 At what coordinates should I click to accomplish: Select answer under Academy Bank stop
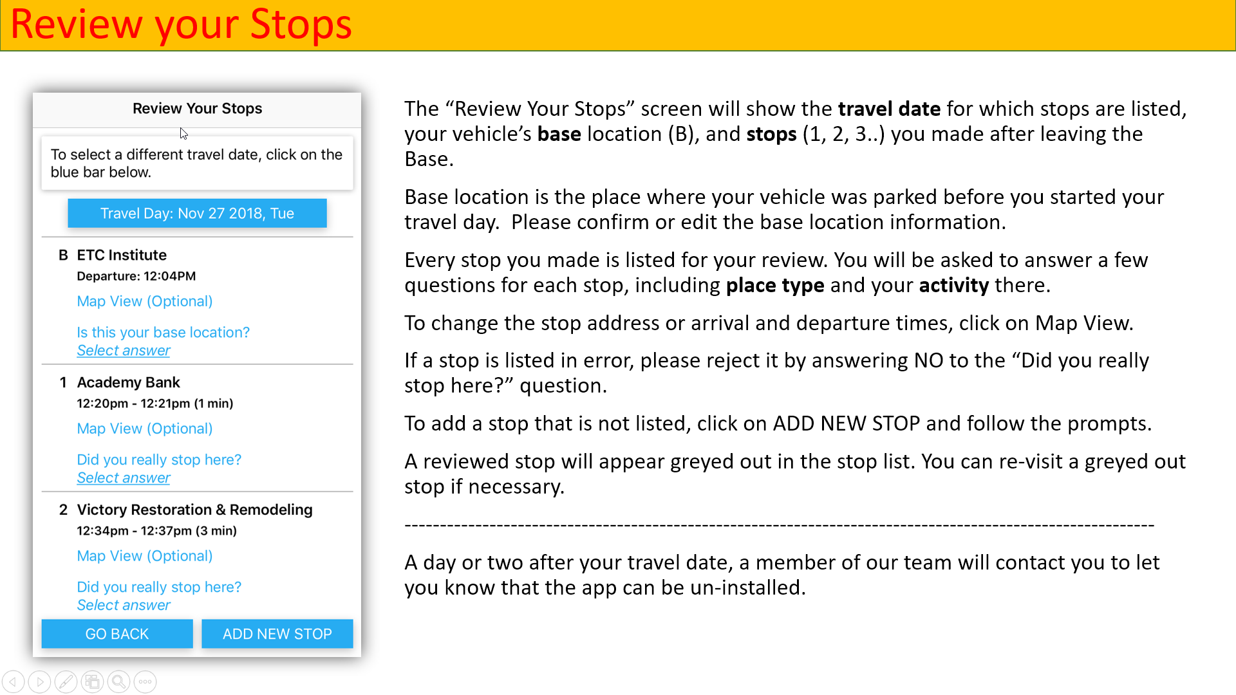point(124,478)
